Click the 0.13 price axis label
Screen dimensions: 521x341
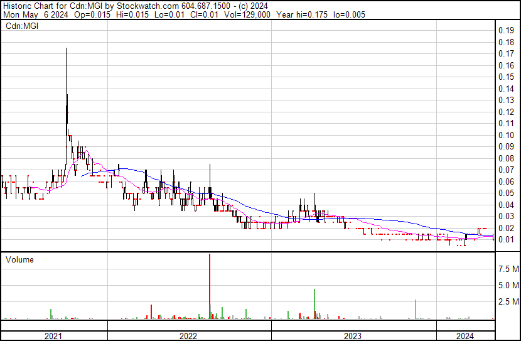[x=507, y=100]
